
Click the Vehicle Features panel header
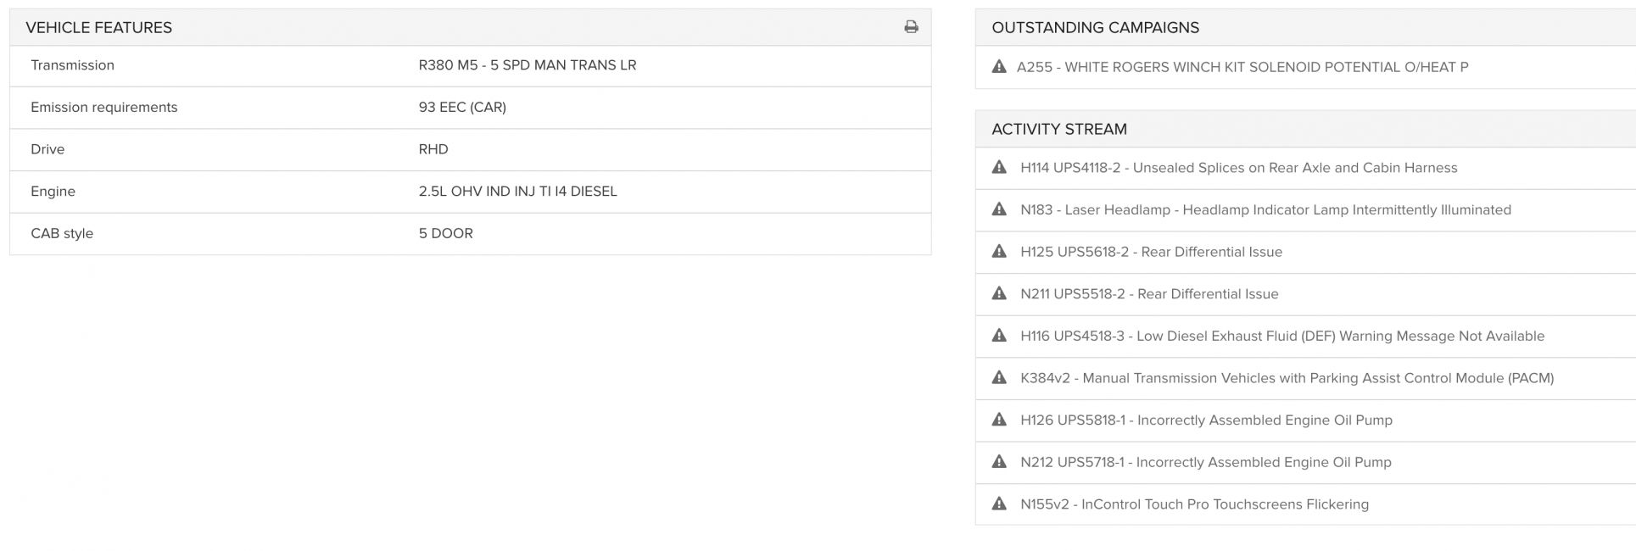[470, 27]
